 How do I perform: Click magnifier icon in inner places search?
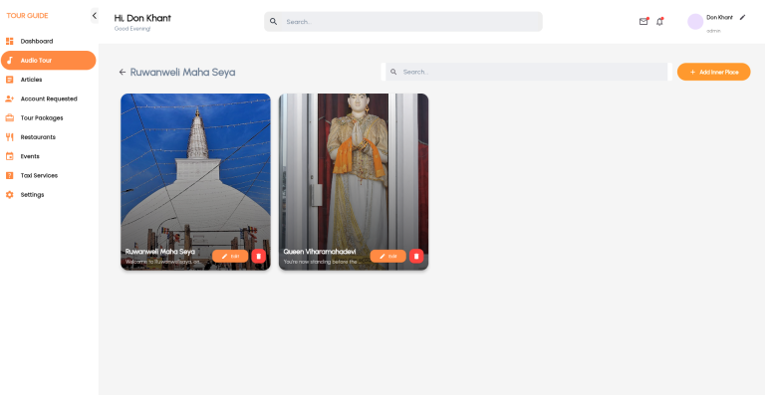pyautogui.click(x=393, y=72)
